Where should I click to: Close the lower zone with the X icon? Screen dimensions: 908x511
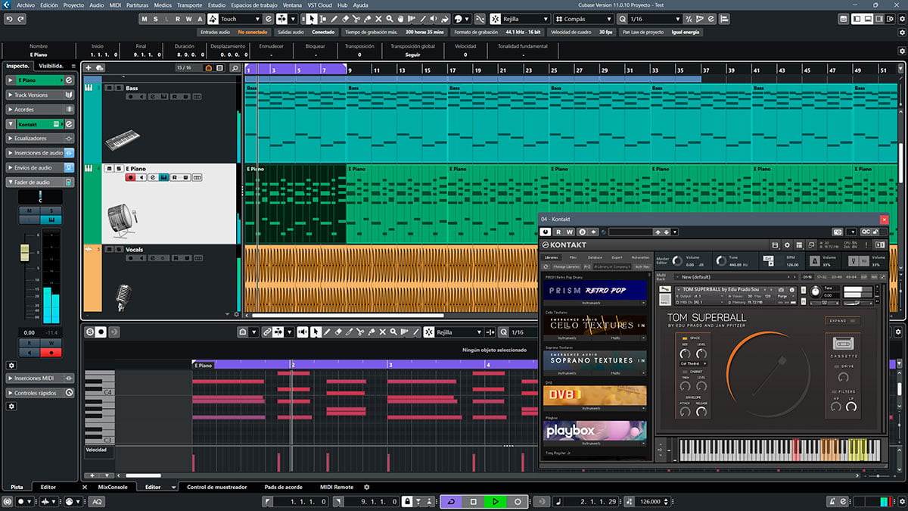84,487
